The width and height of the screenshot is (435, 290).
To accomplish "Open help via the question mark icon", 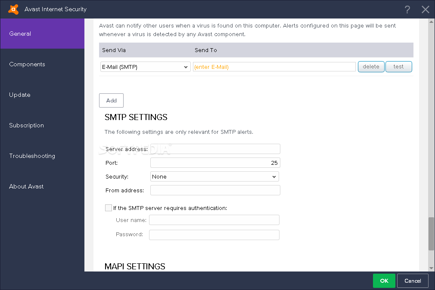I will click(407, 9).
